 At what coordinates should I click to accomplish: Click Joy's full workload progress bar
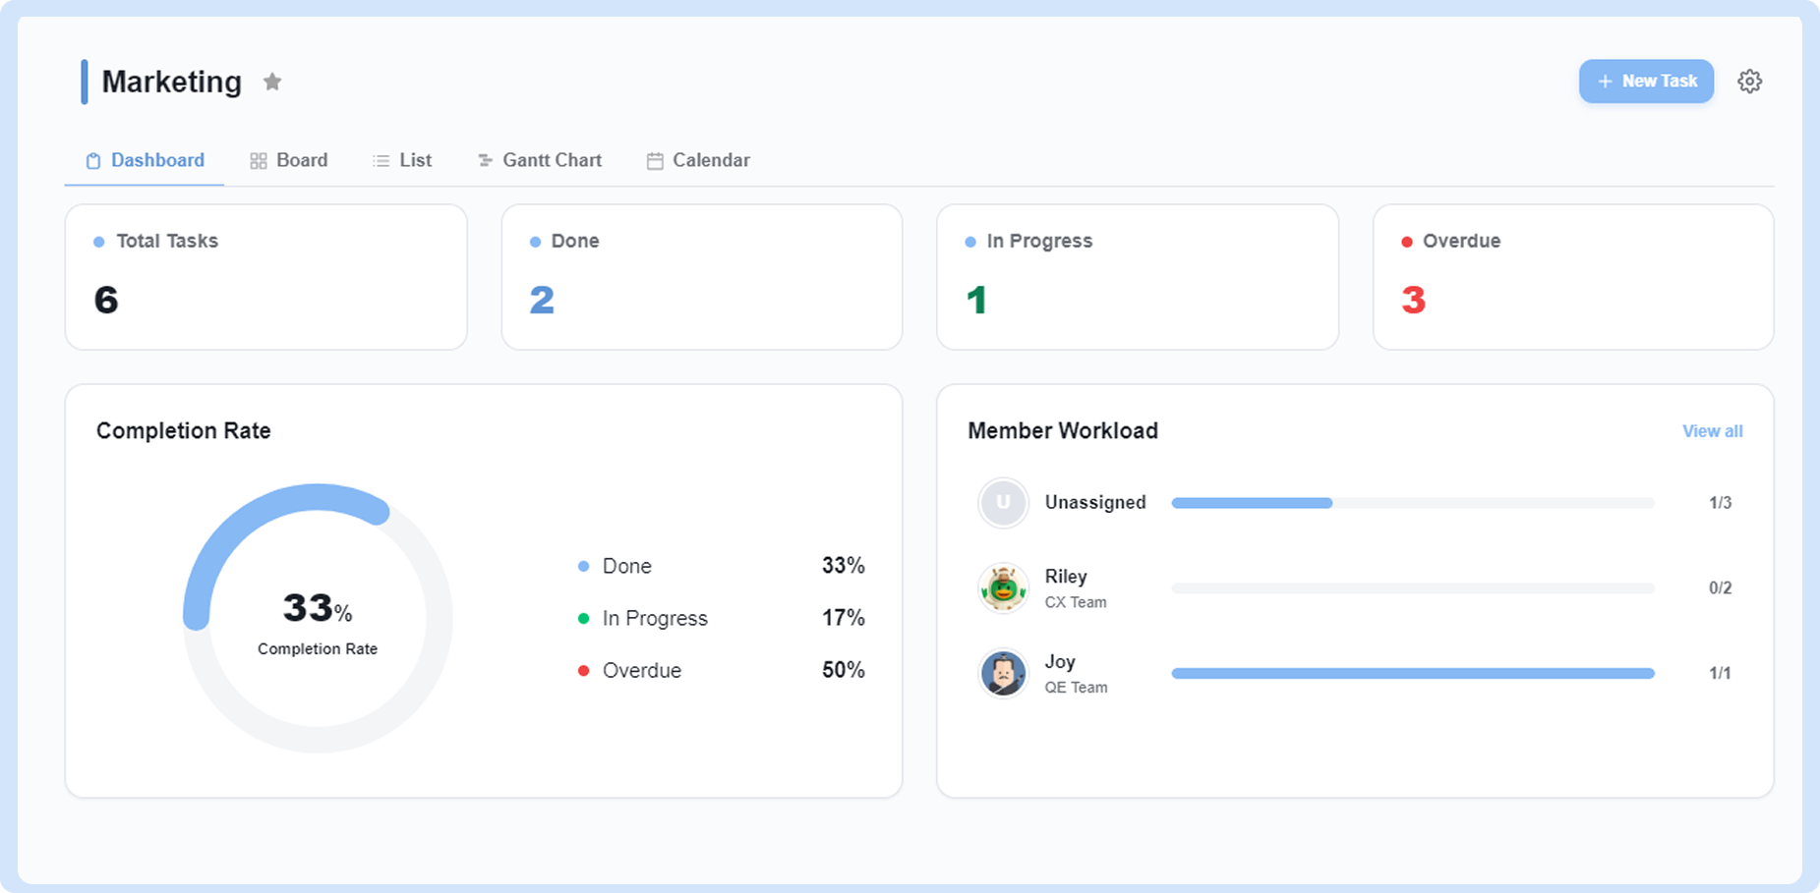pyautogui.click(x=1413, y=674)
